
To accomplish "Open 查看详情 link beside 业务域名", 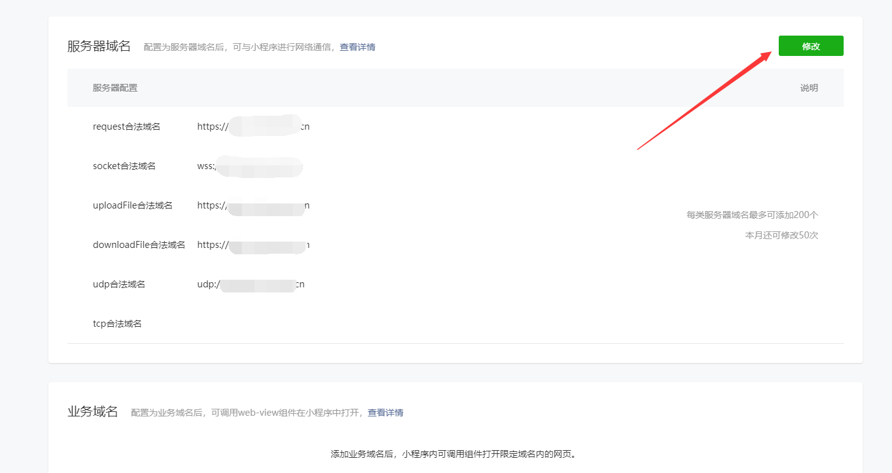I will pos(385,413).
